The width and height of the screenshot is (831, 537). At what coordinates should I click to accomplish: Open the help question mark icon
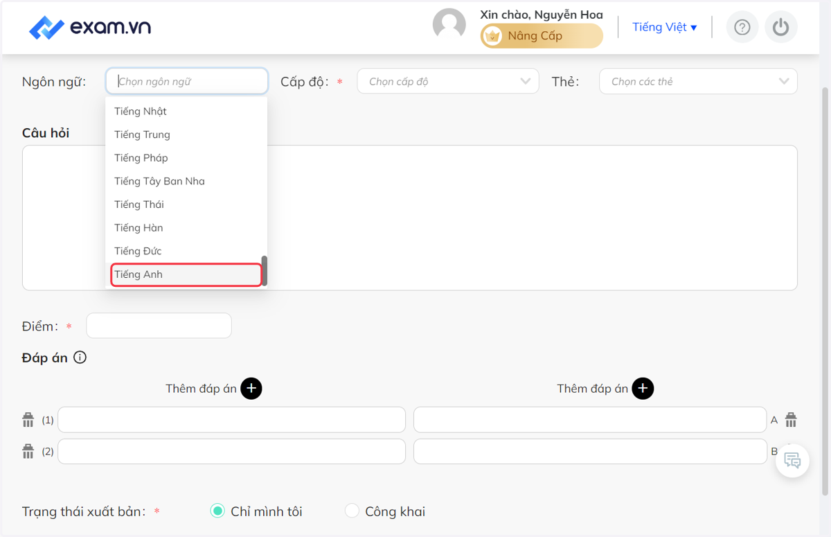point(742,27)
